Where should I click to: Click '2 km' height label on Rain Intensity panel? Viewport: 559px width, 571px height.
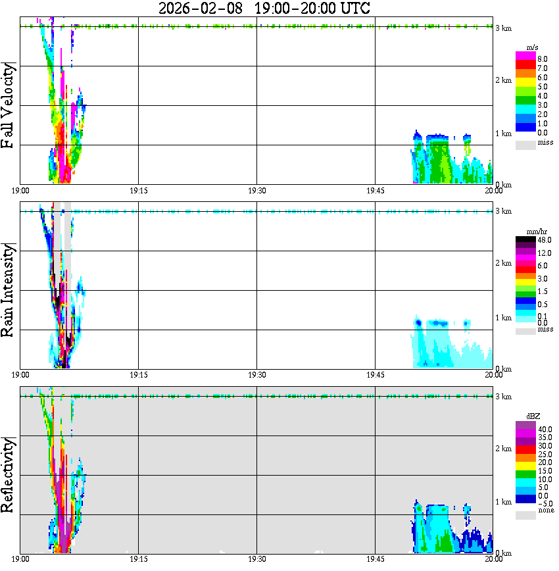pos(504,263)
